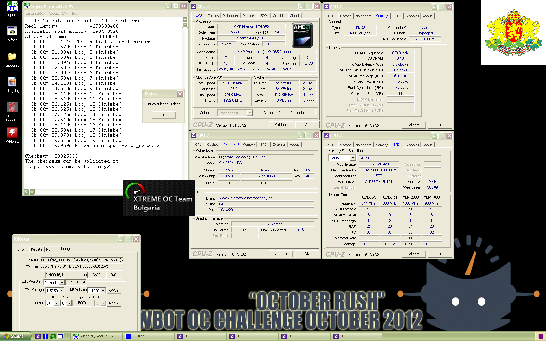Open the NB Voltage 1.1000 dropdown
This screenshot has width=546, height=341.
tap(103, 291)
